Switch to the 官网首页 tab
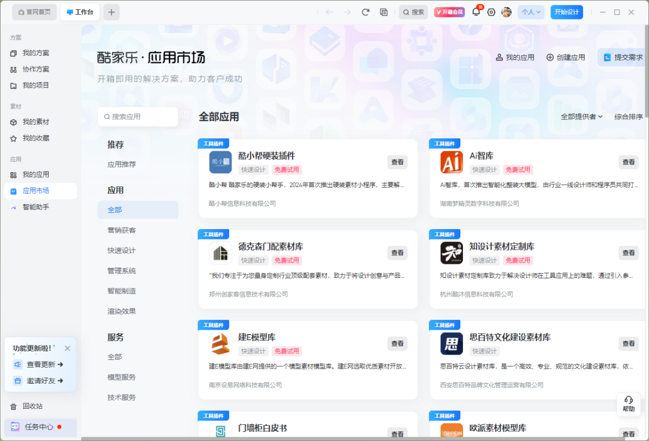 tap(35, 12)
